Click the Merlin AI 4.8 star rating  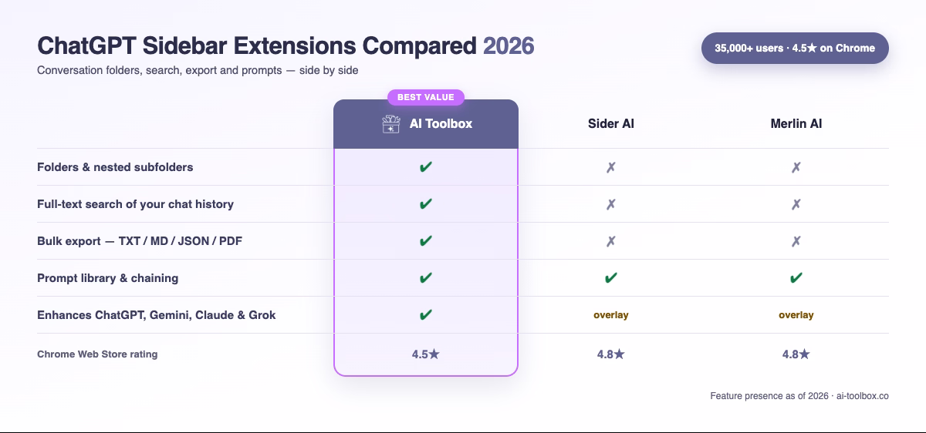point(796,354)
